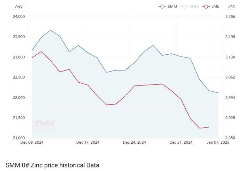The height and width of the screenshot is (171, 245).
Task: Click the 24,000 CNY axis value
Action: pyautogui.click(x=18, y=17)
